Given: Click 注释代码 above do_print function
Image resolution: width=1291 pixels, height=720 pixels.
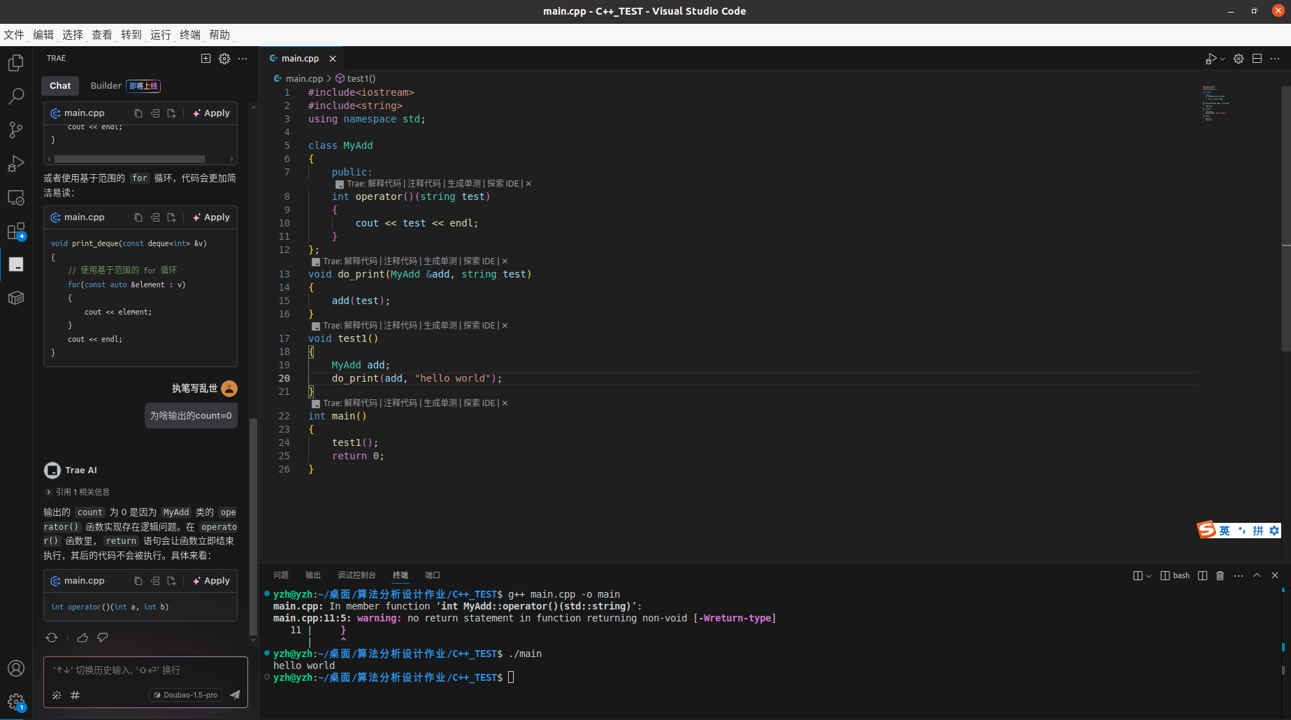Looking at the screenshot, I should pos(401,261).
